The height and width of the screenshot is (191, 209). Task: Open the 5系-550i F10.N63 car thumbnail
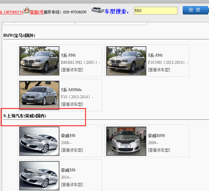126,61
